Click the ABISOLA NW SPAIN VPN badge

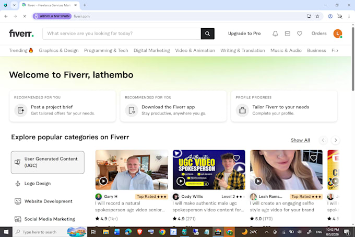pos(52,16)
